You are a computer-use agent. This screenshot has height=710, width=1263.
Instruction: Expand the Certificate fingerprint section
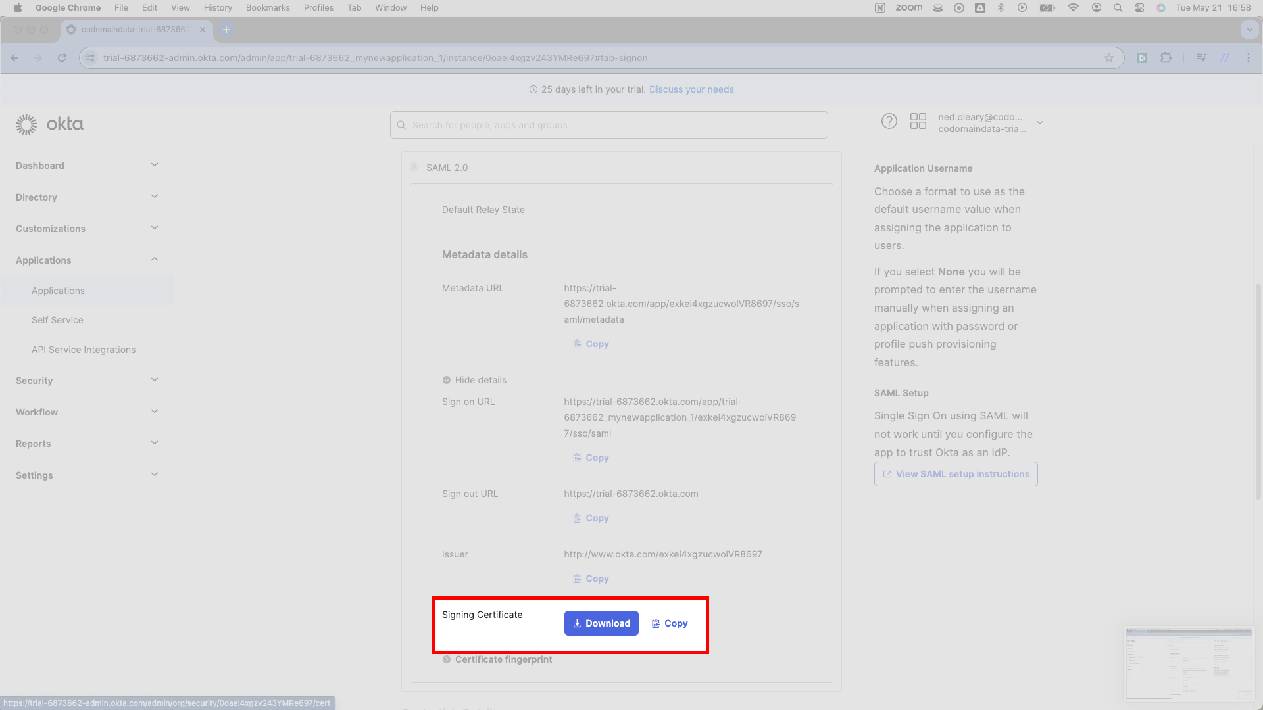pos(497,659)
